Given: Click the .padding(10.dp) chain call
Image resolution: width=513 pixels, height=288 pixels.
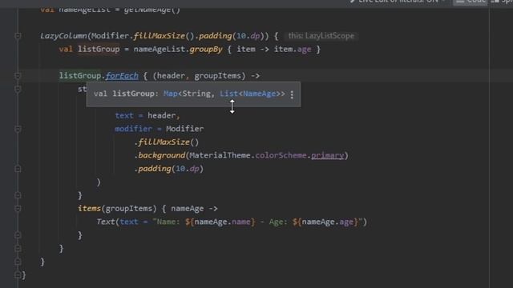Looking at the screenshot, I should click(x=169, y=169).
